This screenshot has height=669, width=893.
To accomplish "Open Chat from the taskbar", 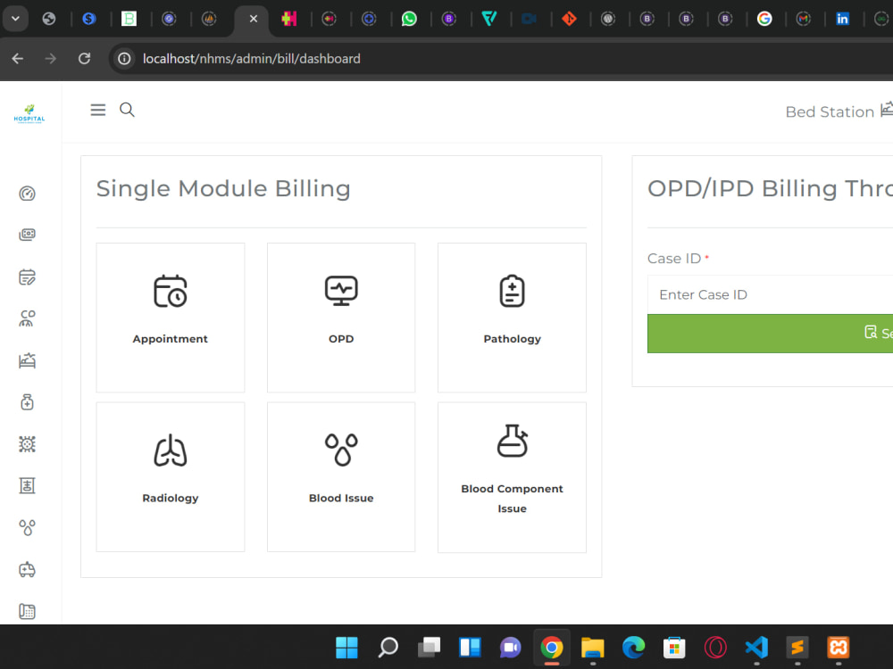I will point(511,648).
